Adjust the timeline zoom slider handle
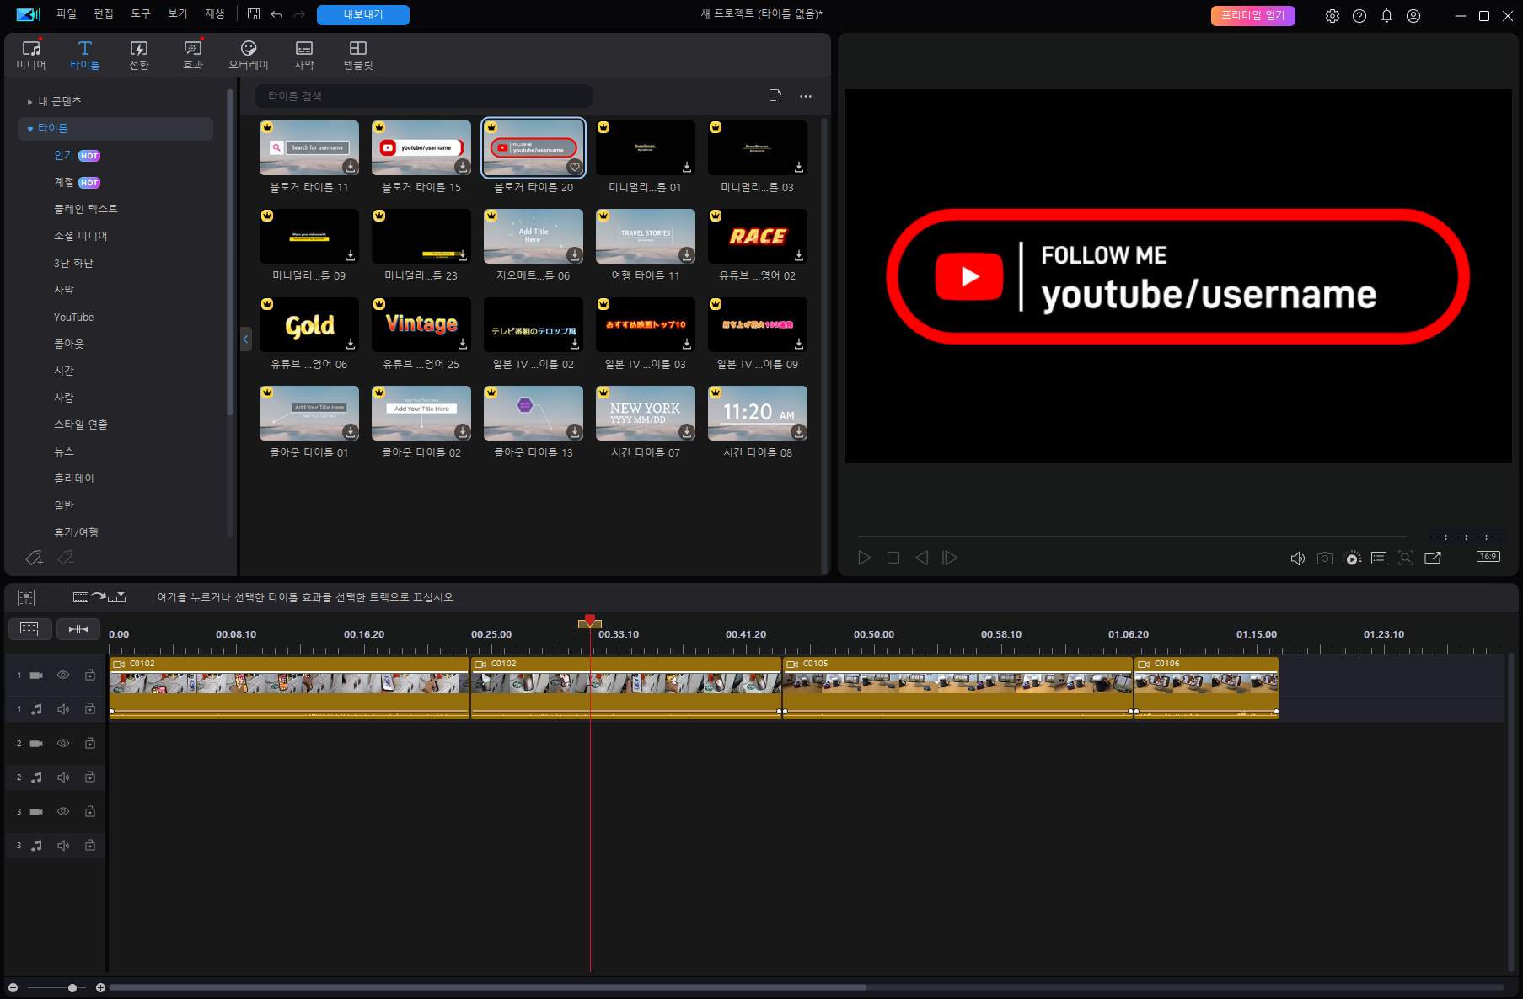 72,987
